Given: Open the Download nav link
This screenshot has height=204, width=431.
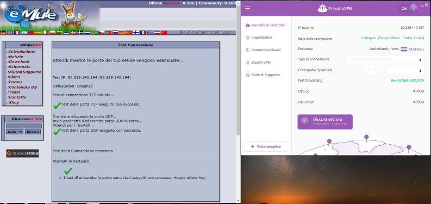Looking at the screenshot, I should coord(18,61).
